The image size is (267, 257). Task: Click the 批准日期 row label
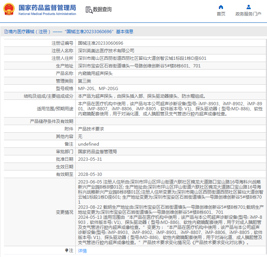(64, 159)
